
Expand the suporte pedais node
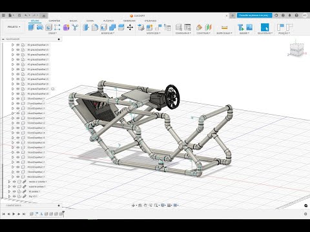[x=9, y=186]
